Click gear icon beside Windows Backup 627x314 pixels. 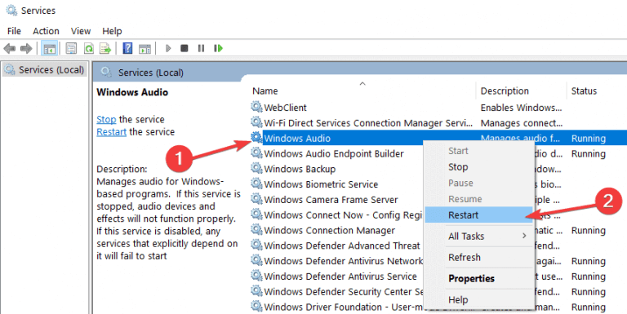pos(256,169)
